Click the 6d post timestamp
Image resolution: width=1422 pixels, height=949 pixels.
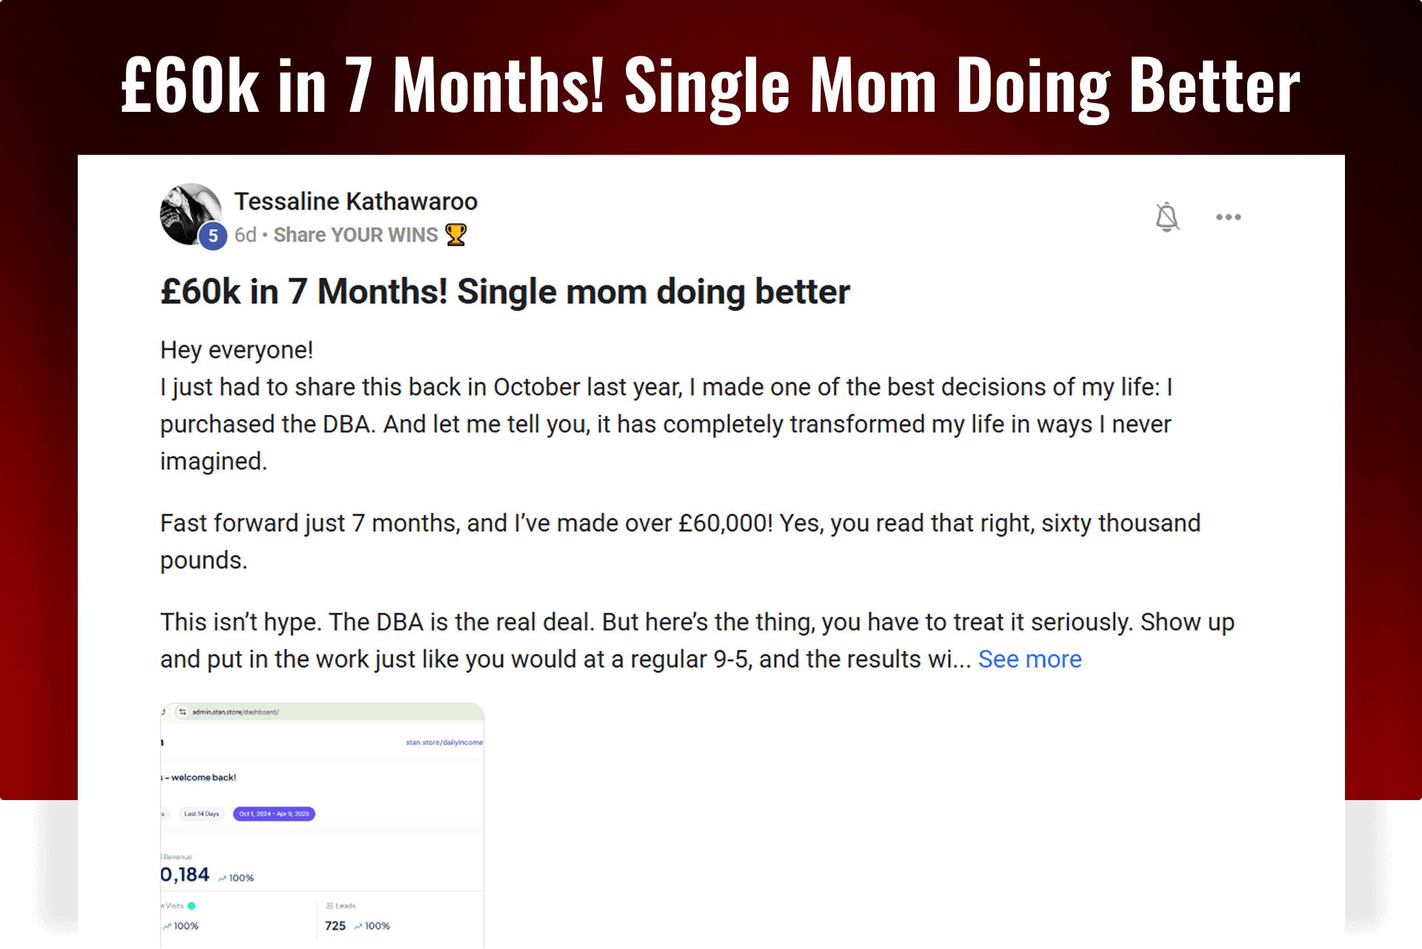pyautogui.click(x=245, y=235)
